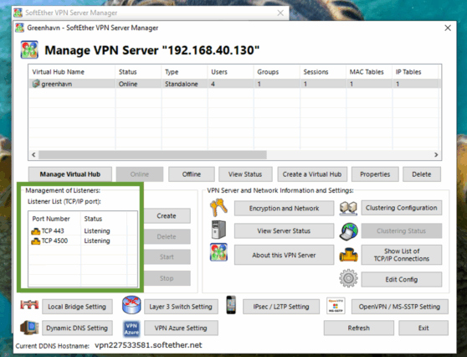The width and height of the screenshot is (467, 357).
Task: Select the TCP 443 listener row
Action: [x=83, y=230]
